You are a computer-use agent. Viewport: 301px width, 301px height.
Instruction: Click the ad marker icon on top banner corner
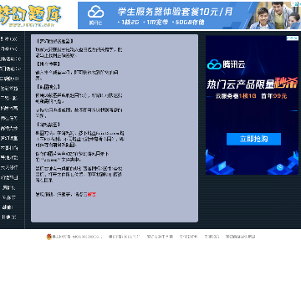coord(295,4)
